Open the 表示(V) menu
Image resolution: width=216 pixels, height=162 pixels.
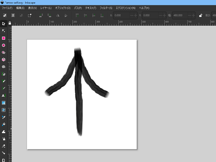pos(32,8)
